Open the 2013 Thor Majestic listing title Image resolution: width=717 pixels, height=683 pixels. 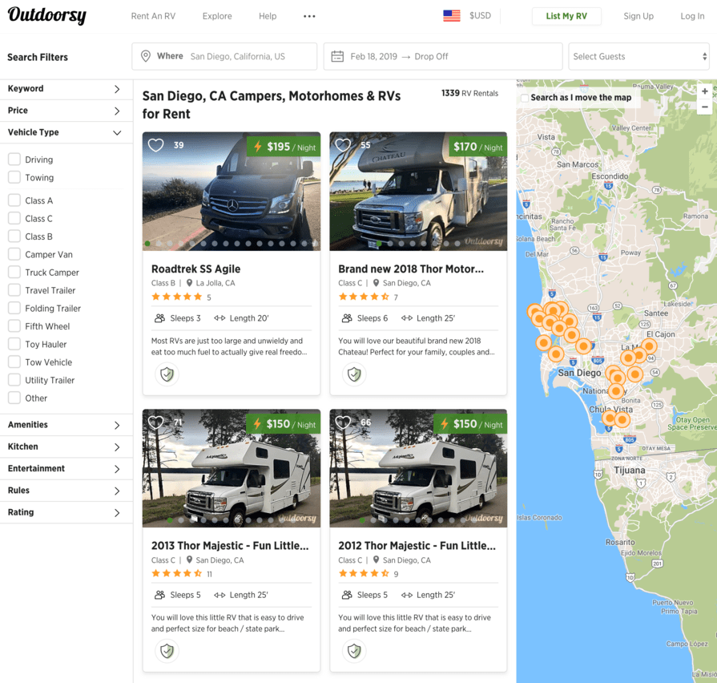(230, 546)
